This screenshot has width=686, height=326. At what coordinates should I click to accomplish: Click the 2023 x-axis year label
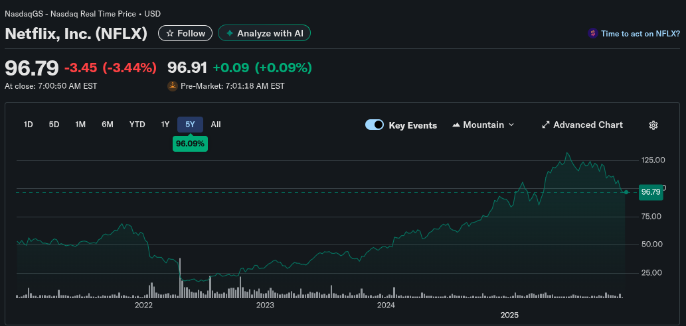pyautogui.click(x=265, y=305)
